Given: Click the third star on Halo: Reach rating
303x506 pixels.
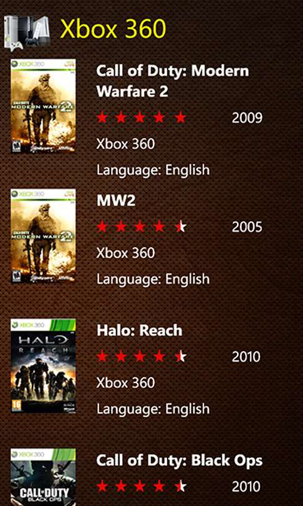Looking at the screenshot, I should pos(140,357).
